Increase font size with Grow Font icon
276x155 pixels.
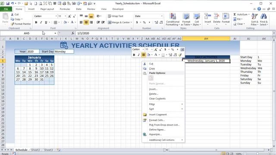coord(69,16)
